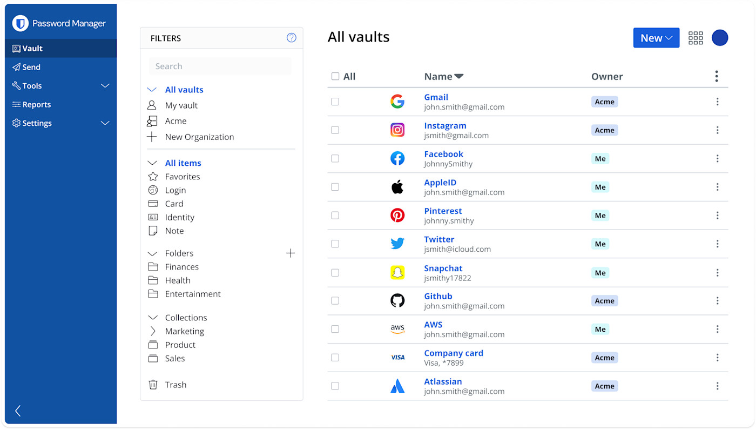The height and width of the screenshot is (430, 756).
Task: Open the Filters help icon
Action: point(291,38)
